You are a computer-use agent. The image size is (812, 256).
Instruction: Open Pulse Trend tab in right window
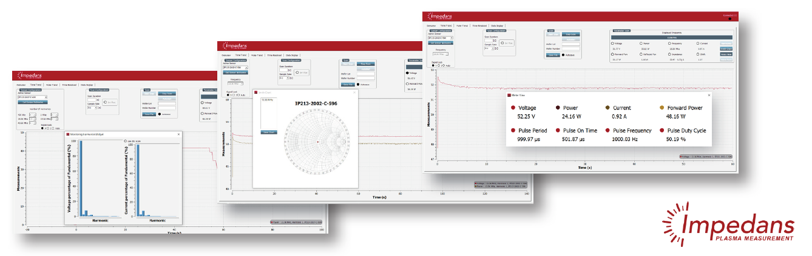(462, 25)
